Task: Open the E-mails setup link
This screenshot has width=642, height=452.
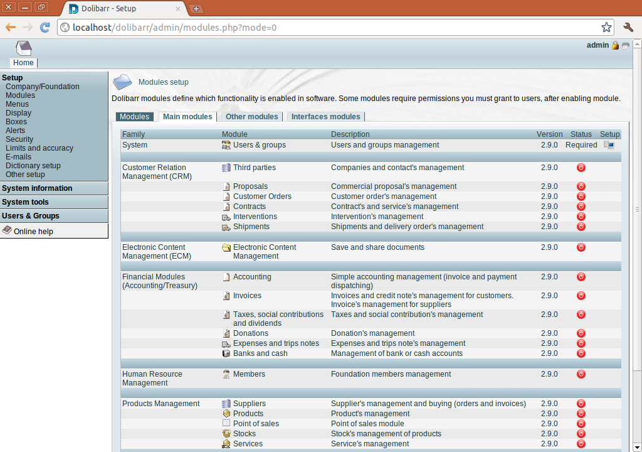Action: [x=18, y=157]
